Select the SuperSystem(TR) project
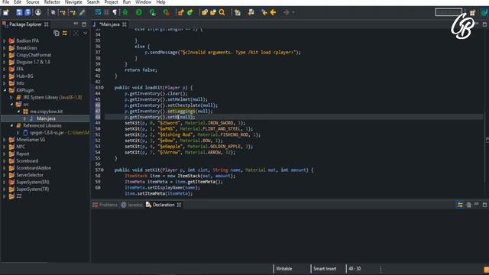This screenshot has width=489, height=275. [32, 189]
